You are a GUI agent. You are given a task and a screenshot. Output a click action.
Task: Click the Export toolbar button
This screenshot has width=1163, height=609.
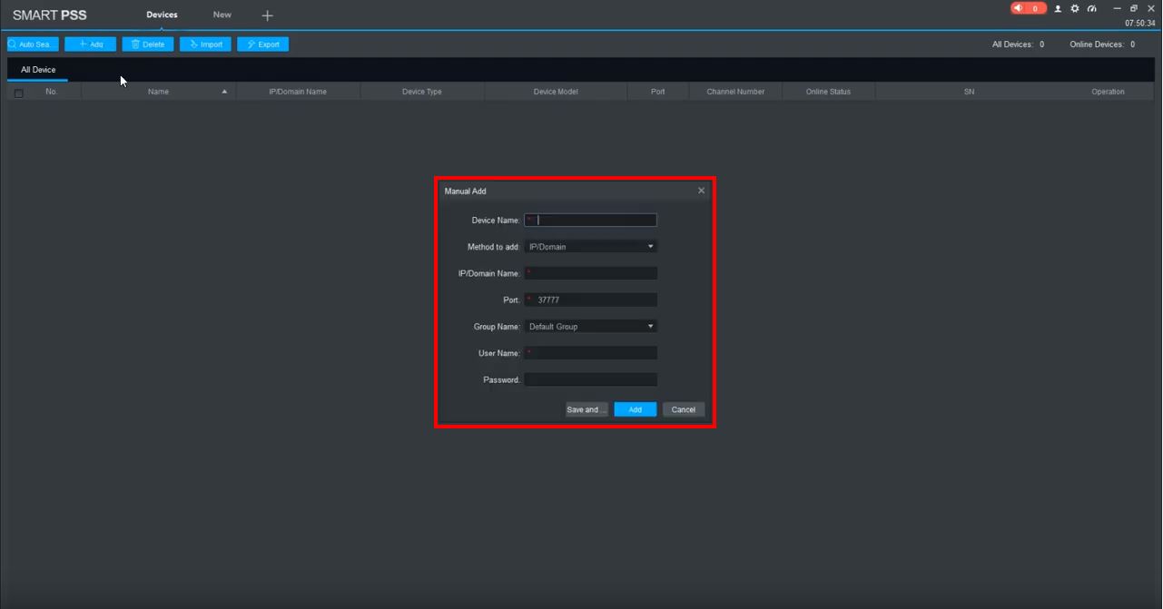[x=262, y=44]
